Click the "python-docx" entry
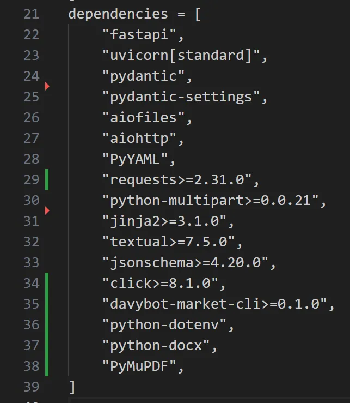350x403 pixels. coord(156,346)
